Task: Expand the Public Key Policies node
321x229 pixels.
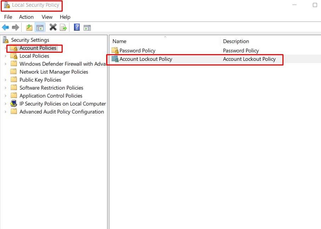Action: (x=6, y=80)
